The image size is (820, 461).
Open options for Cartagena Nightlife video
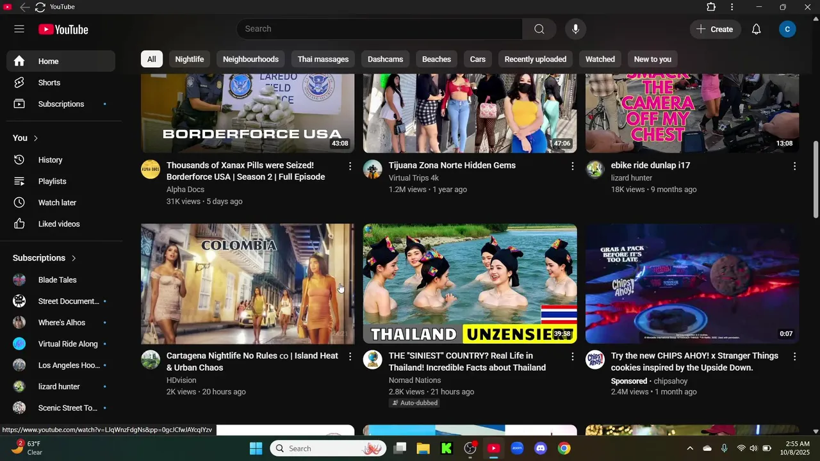pos(350,357)
